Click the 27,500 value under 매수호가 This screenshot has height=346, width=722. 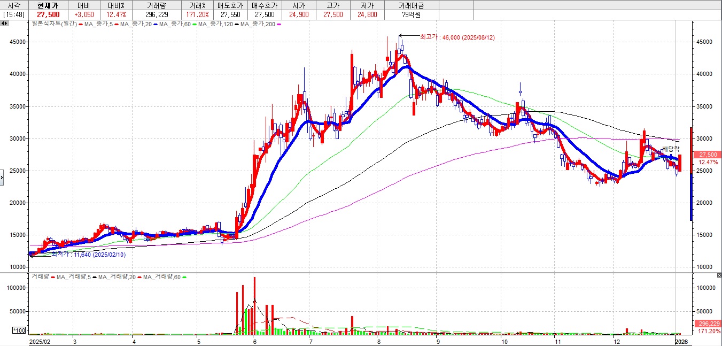(x=265, y=14)
